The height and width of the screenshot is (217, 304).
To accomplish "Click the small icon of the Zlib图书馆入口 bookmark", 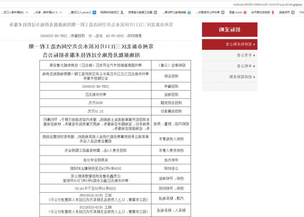I will pyautogui.click(x=27, y=13).
